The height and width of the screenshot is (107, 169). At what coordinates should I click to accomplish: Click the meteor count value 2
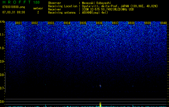point(38,12)
